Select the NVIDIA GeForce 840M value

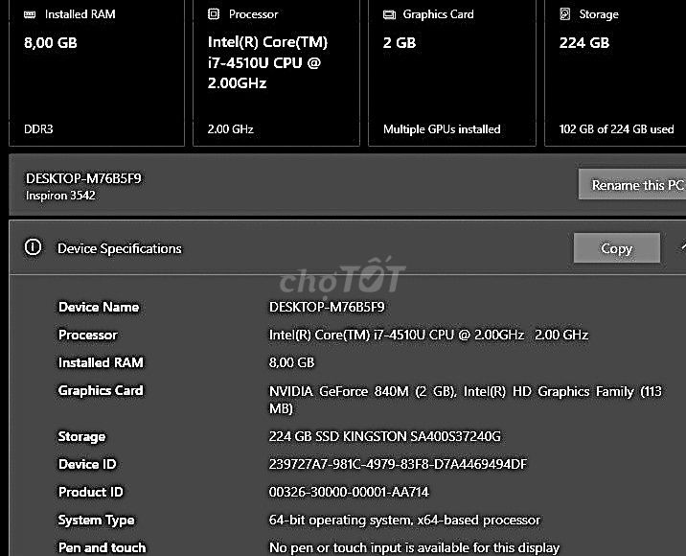[465, 400]
